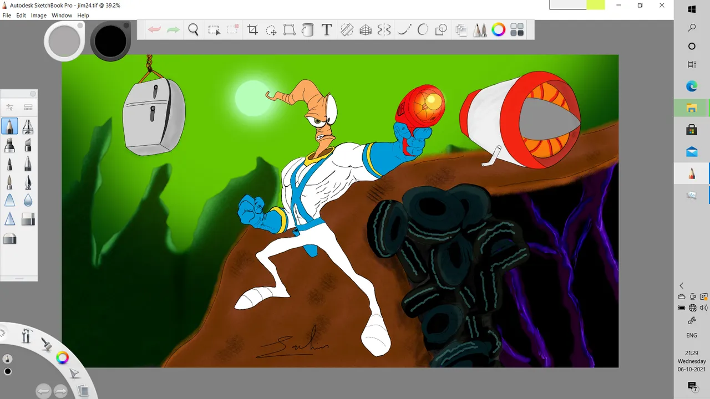Open the lagoon Brushes paintbrush icon

click(47, 344)
